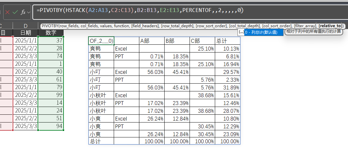The width and height of the screenshot is (348, 152).
Task: Select the 16.94% subtotal cell
Action: click(x=228, y=64)
